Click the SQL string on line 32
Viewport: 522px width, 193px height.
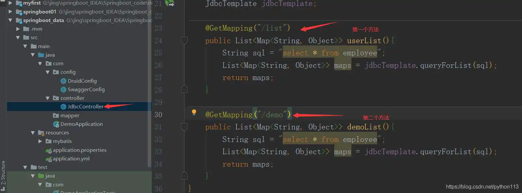point(330,140)
